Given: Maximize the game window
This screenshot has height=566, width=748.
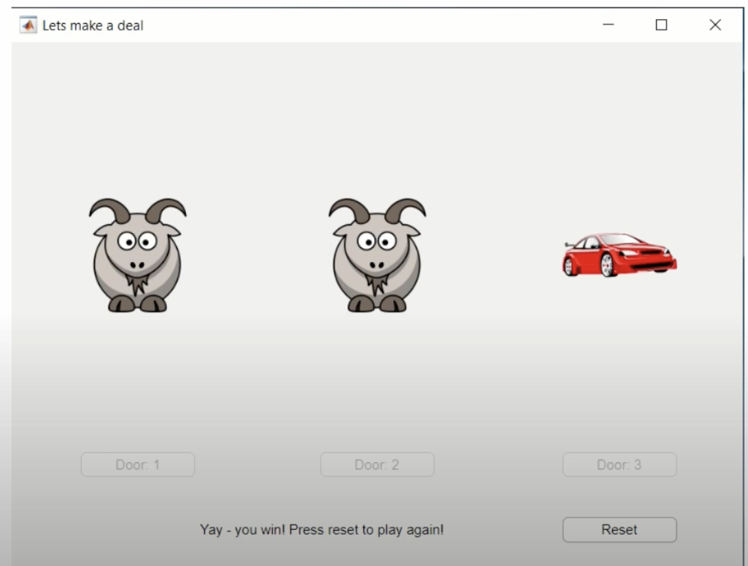Looking at the screenshot, I should point(661,25).
